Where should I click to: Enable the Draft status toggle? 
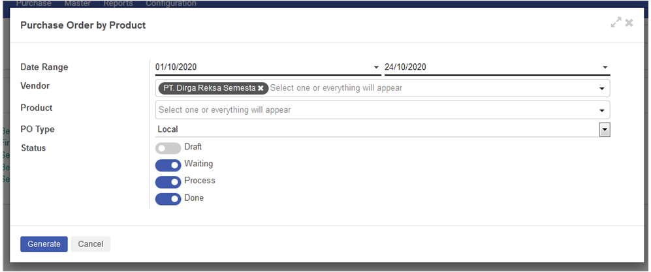coord(168,148)
